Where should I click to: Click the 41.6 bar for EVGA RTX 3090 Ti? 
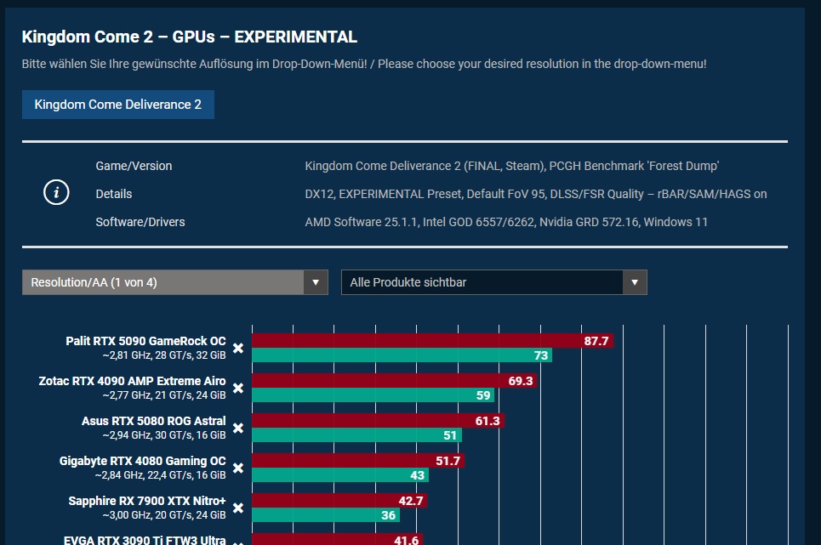[x=337, y=540]
